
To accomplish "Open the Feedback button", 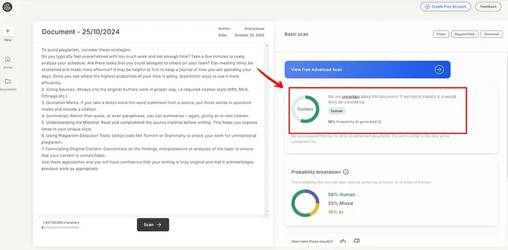I will pos(488,7).
